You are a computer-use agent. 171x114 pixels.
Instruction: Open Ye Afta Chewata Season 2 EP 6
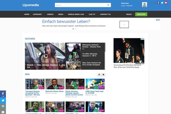pyautogui.click(x=90, y=55)
